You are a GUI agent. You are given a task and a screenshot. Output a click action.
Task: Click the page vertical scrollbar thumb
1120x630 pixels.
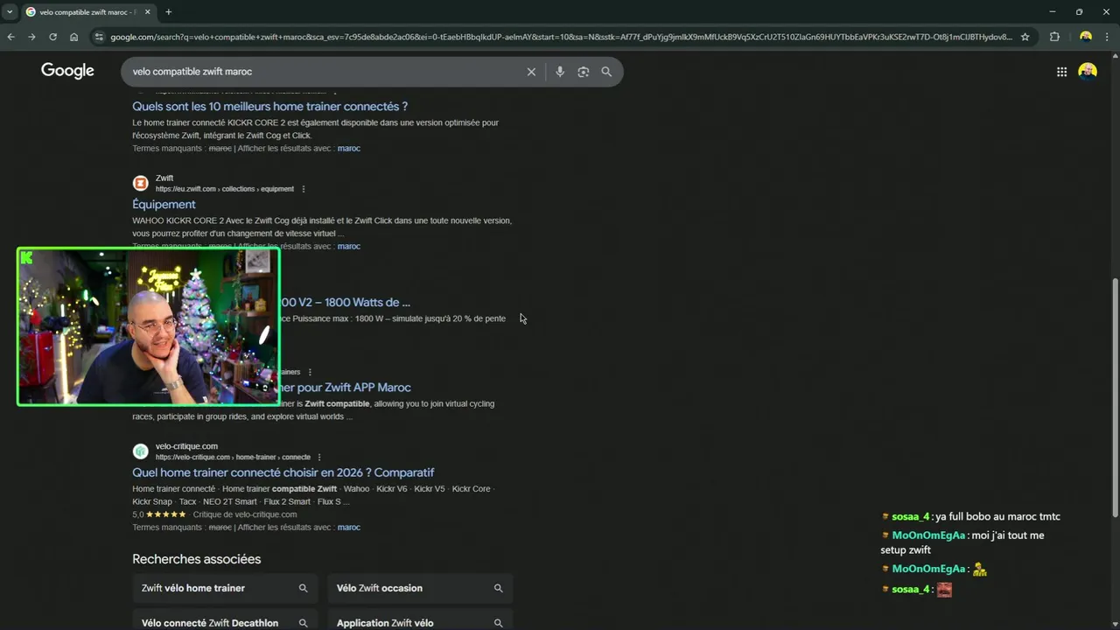click(1115, 398)
